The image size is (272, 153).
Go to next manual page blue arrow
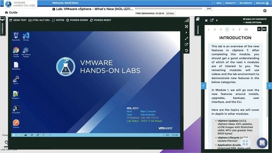[x=269, y=86]
